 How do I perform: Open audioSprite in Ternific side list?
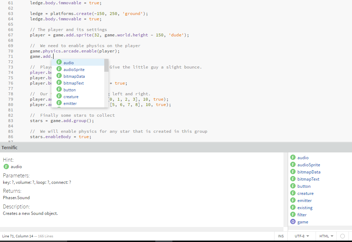click(309, 165)
